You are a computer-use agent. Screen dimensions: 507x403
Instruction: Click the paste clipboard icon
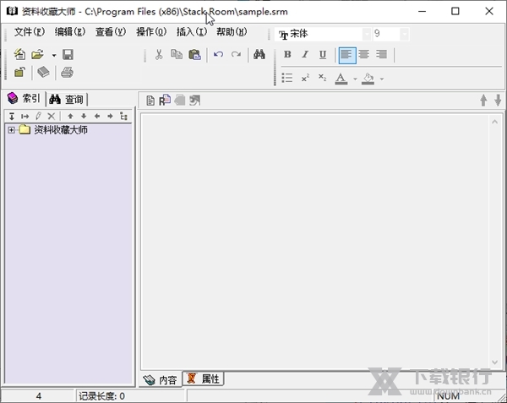click(x=195, y=55)
